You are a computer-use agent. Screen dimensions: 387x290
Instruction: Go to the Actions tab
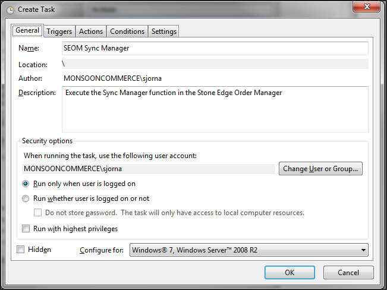point(91,31)
